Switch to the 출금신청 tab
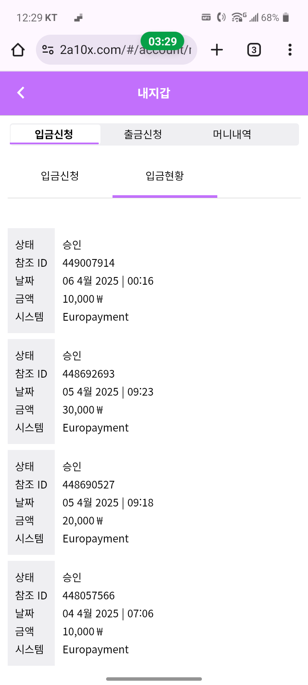This screenshot has height=685, width=308. (143, 134)
